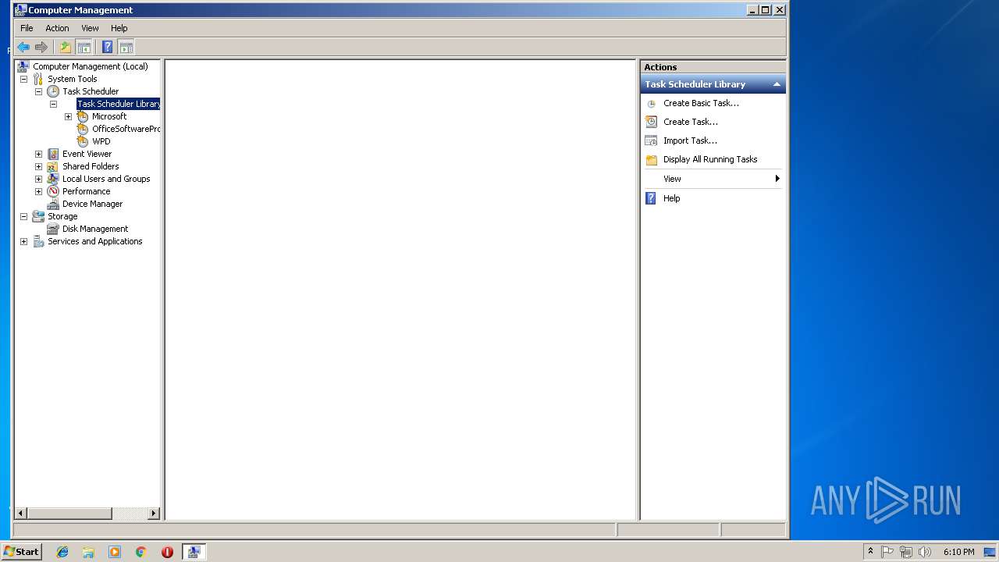Collapse the System Tools node
The width and height of the screenshot is (999, 562).
(23, 79)
